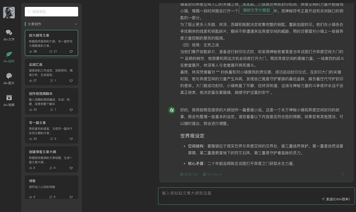Focus the article outline input box

click(x=237, y=193)
